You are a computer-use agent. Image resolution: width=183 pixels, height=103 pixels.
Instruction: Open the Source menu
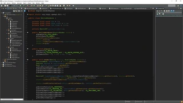(x=9, y=3)
